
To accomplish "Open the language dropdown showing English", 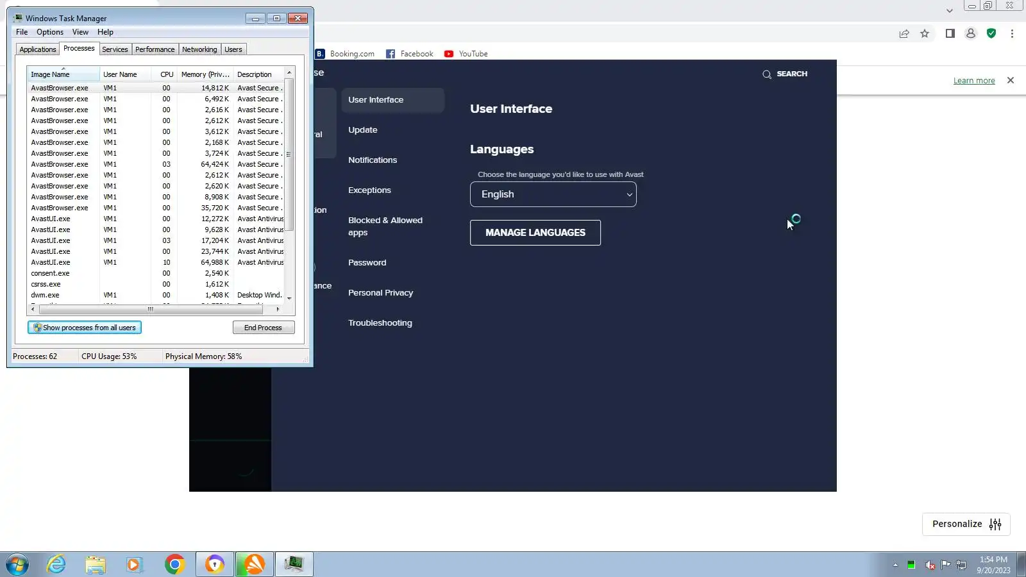I will pos(553,194).
